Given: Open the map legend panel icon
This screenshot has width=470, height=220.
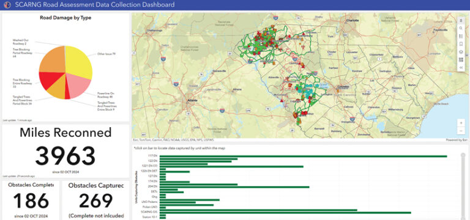Looking at the screenshot, I should point(461,36).
